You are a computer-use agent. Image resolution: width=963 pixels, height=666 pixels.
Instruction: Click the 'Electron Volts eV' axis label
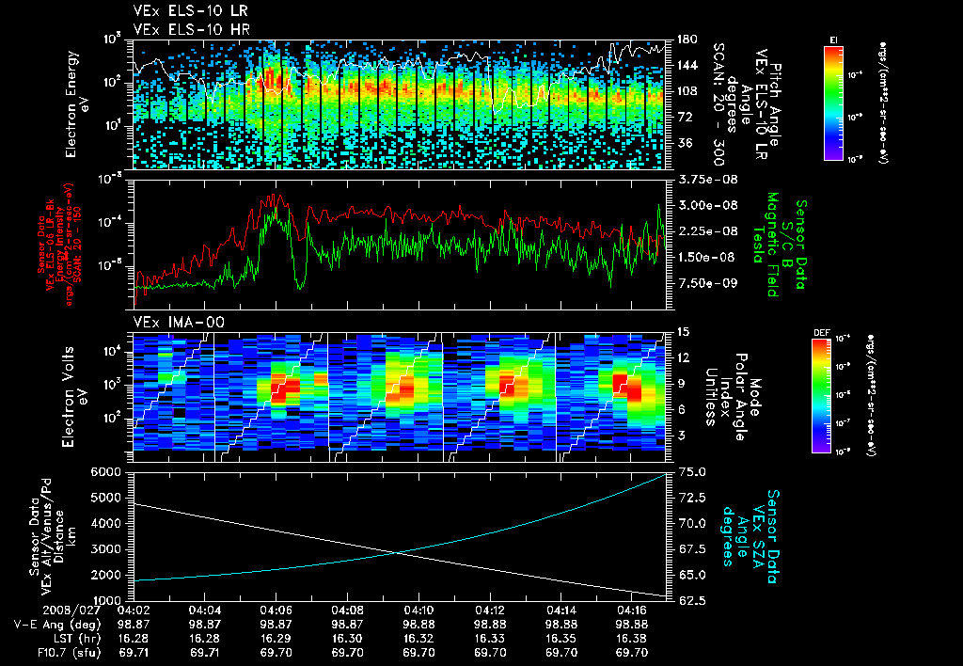click(74, 397)
